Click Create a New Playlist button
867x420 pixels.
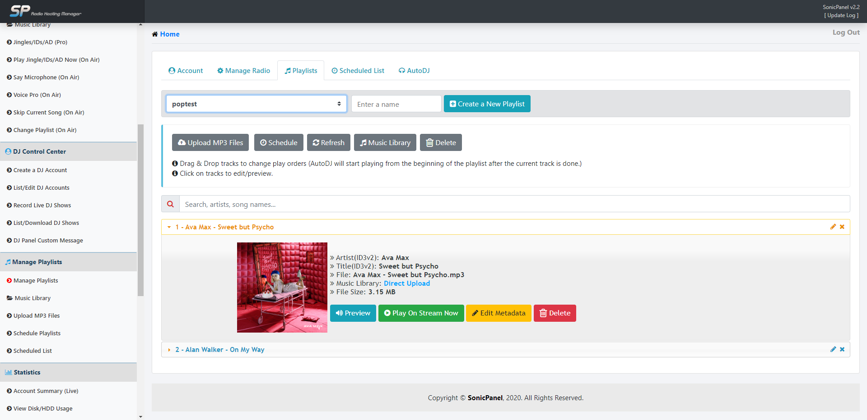tap(487, 104)
